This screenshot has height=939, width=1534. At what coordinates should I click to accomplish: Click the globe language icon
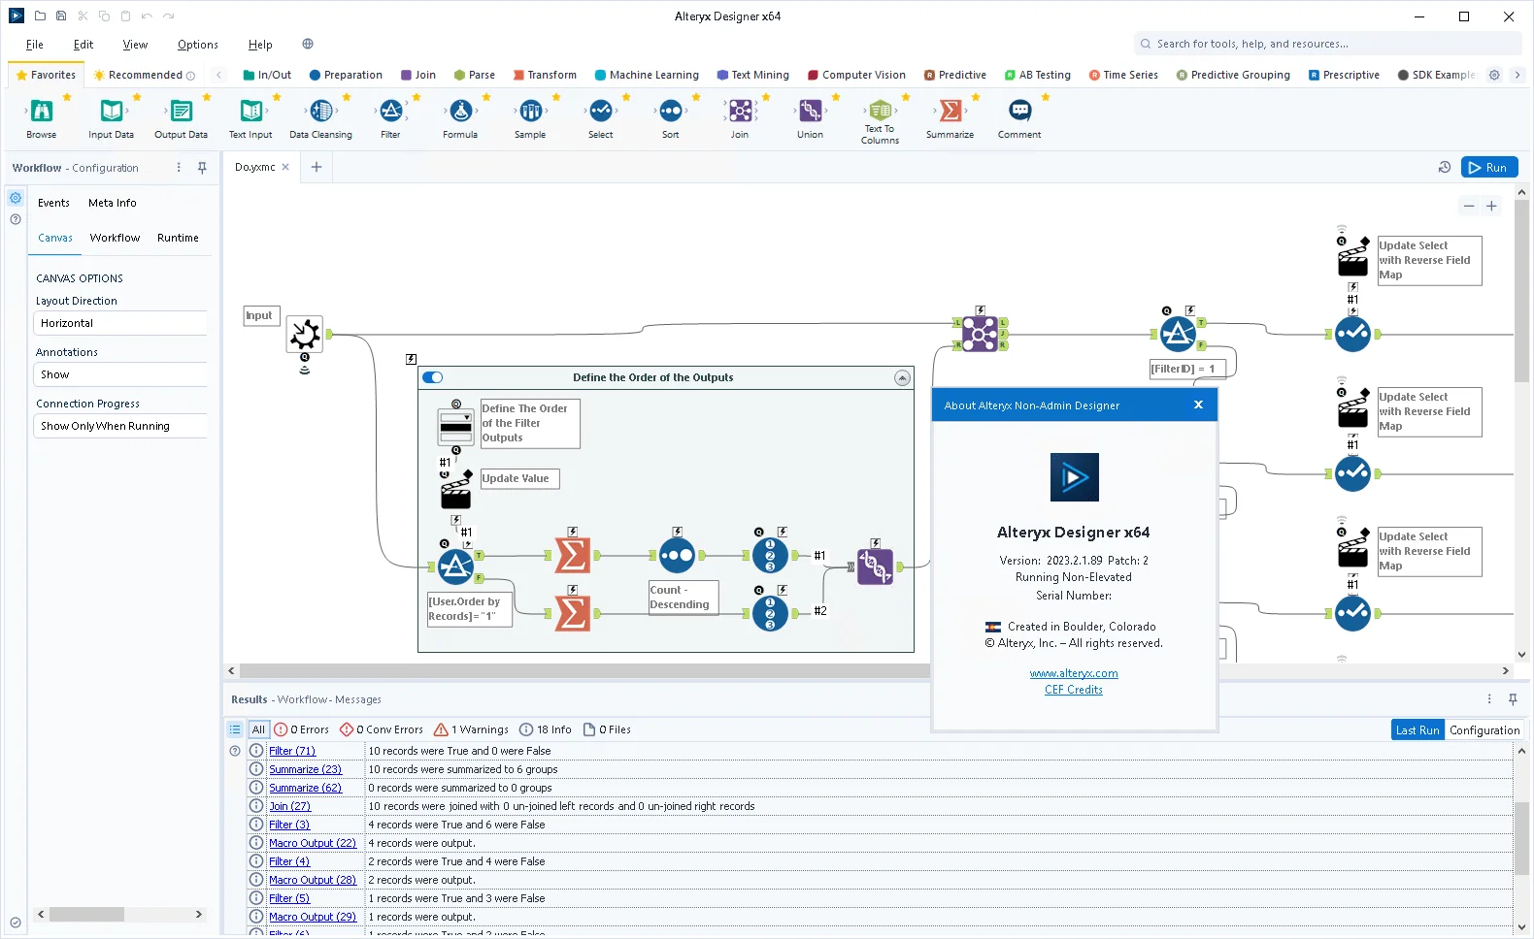tap(308, 44)
